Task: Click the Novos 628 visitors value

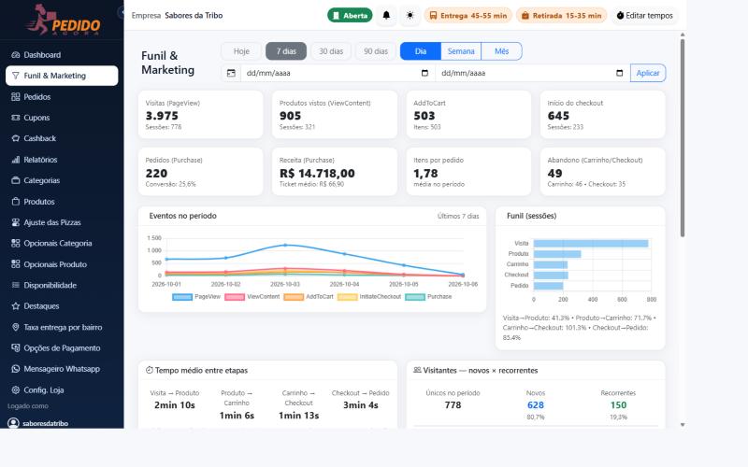Action: [535, 405]
